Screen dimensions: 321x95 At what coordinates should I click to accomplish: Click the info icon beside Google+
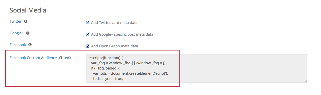point(28,33)
